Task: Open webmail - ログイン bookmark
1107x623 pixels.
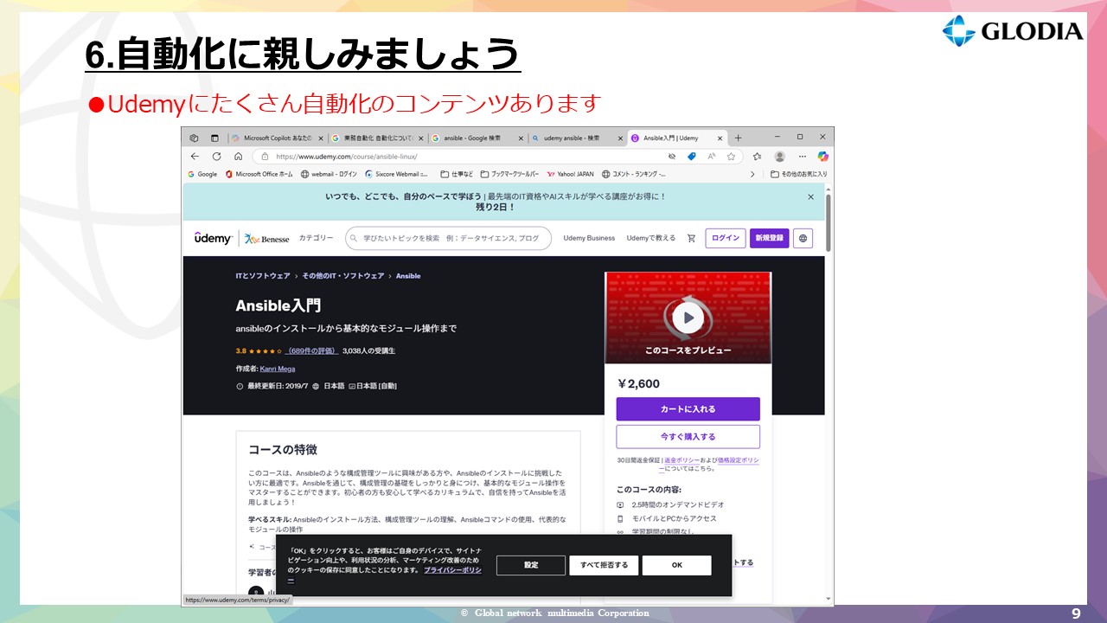Action: [329, 174]
